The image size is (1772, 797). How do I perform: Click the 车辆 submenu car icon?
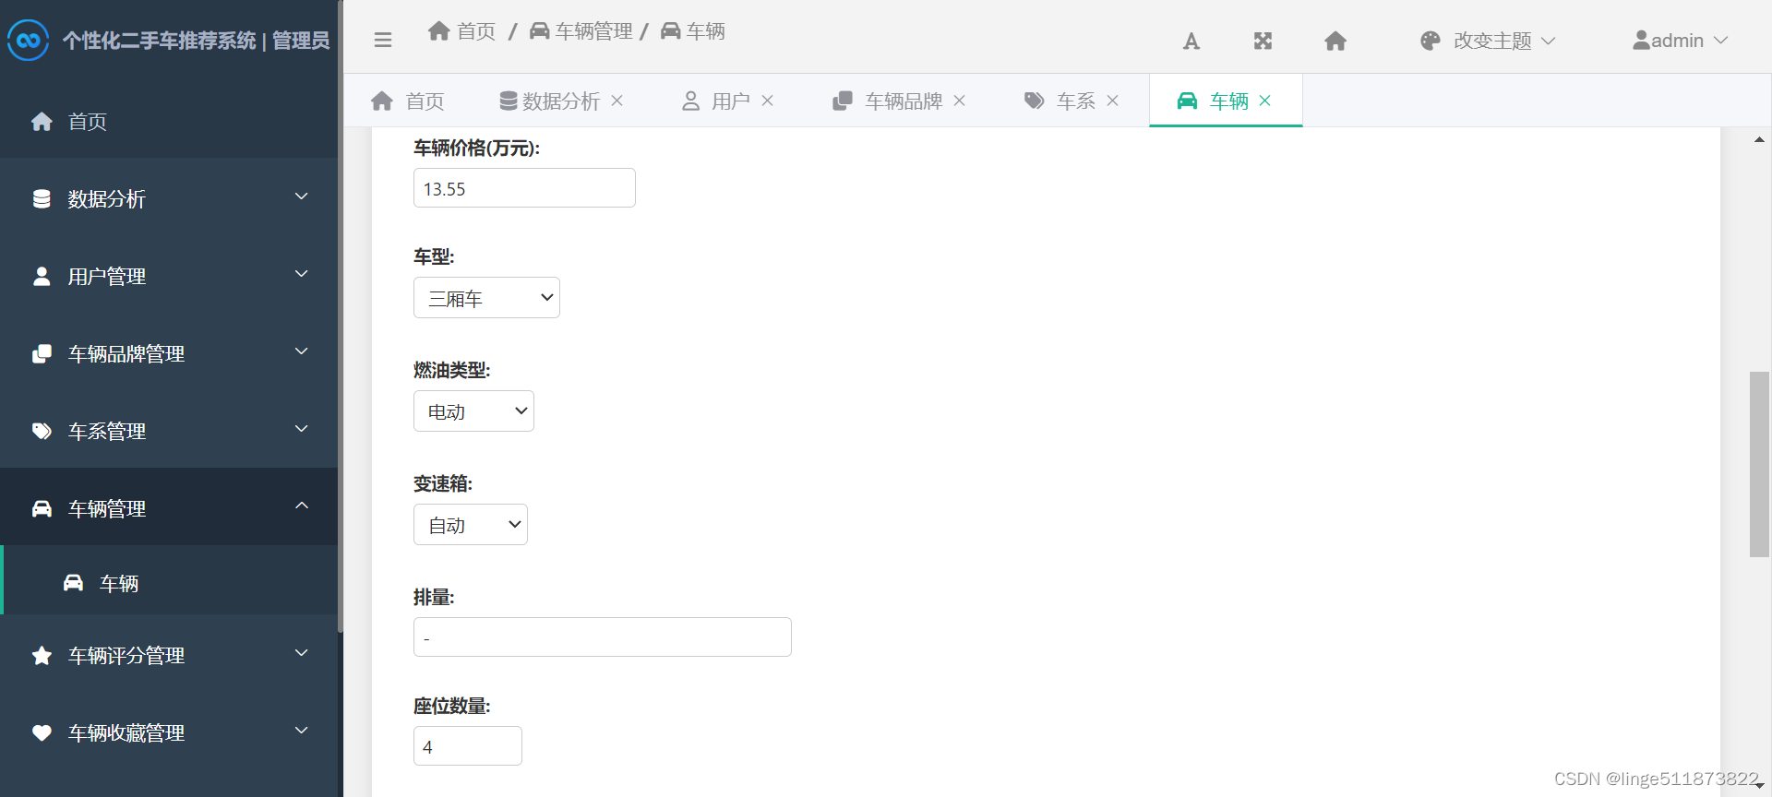73,583
